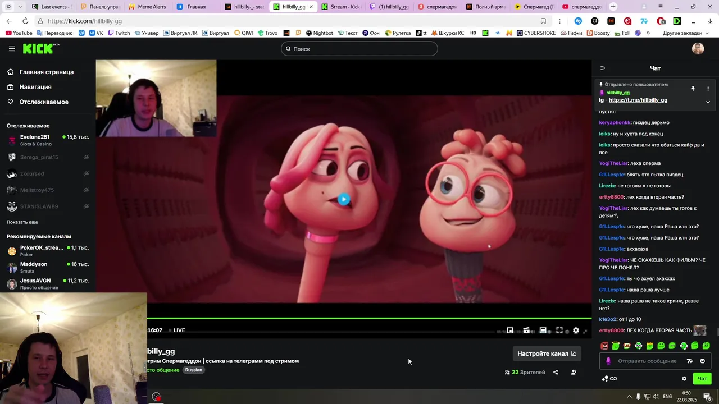719x404 pixels.
Task: Open Evelone251 followed channel
Action: tap(48, 140)
